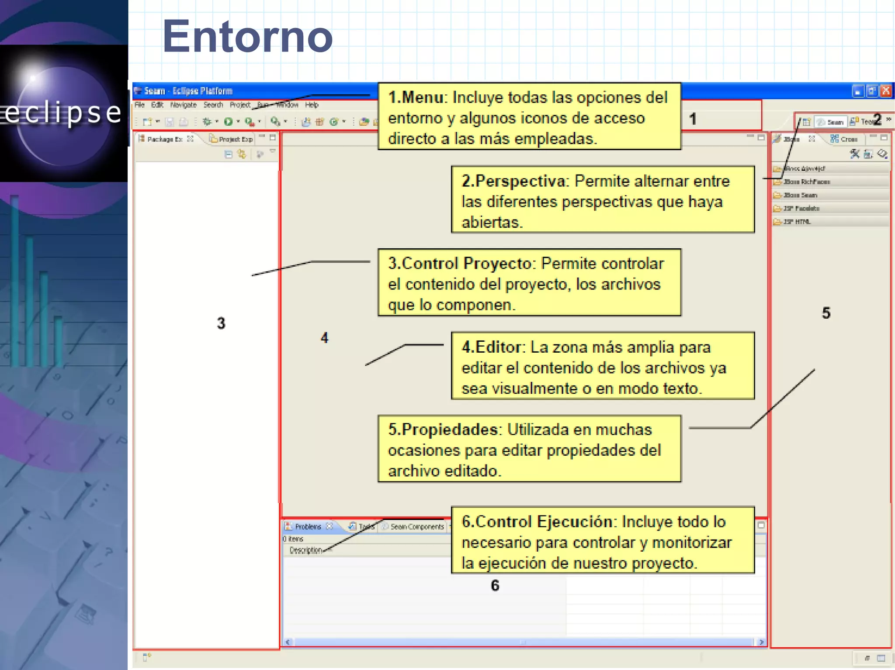Click the Open Perspective icon

coord(807,122)
